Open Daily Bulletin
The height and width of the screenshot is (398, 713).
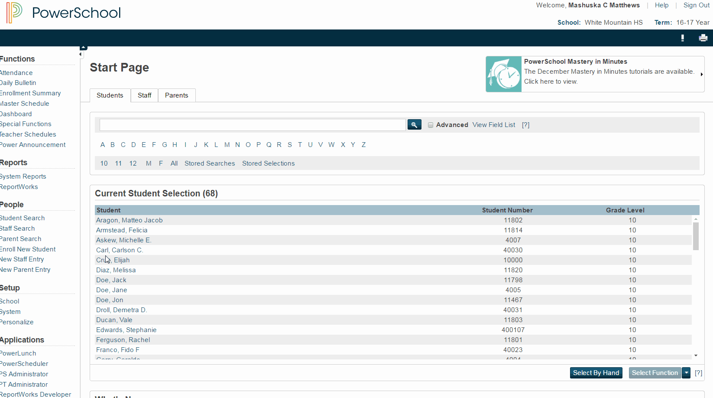pos(18,83)
